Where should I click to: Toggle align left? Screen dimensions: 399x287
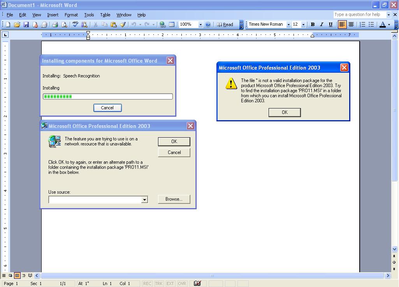click(342, 24)
